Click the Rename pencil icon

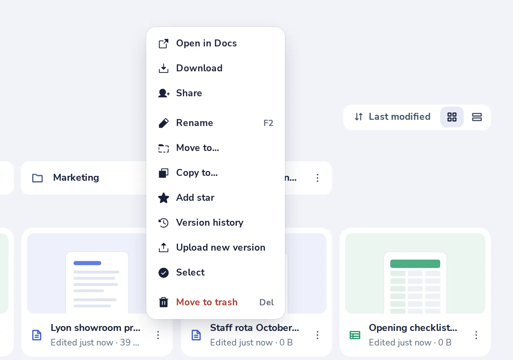pyautogui.click(x=164, y=123)
